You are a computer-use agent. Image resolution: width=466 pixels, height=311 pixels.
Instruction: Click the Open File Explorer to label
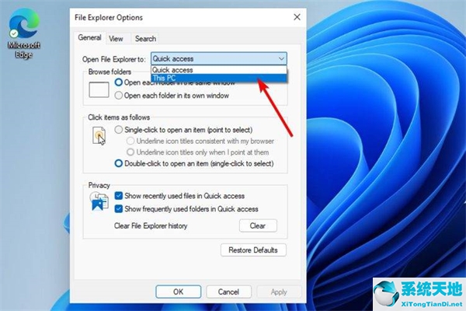(x=114, y=59)
